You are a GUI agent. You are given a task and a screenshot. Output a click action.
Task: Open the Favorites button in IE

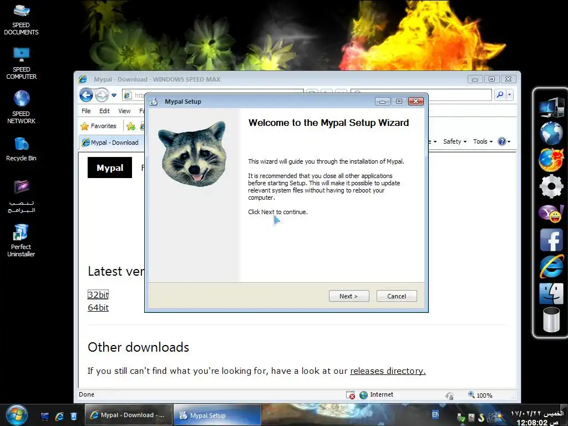99,126
